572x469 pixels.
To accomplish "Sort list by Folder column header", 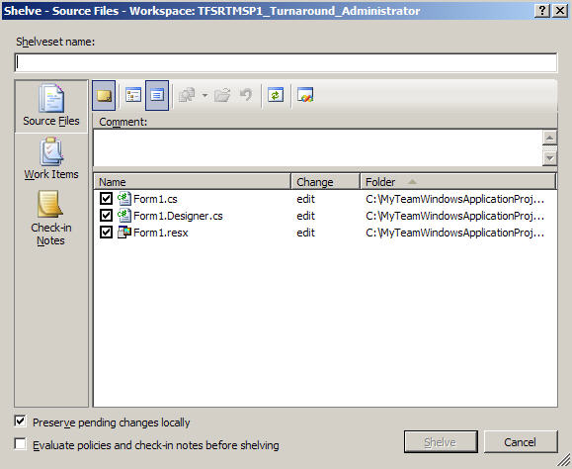I will click(458, 181).
